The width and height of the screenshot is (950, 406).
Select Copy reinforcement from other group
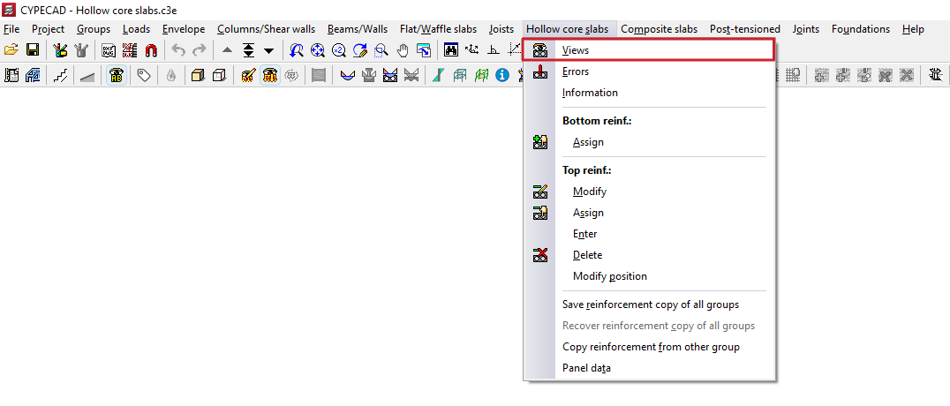pyautogui.click(x=649, y=347)
